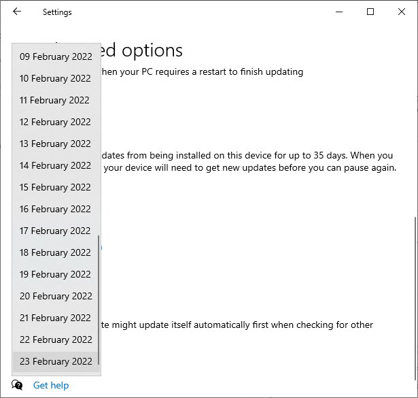
Task: Maximize the Settings window
Action: [x=370, y=12]
